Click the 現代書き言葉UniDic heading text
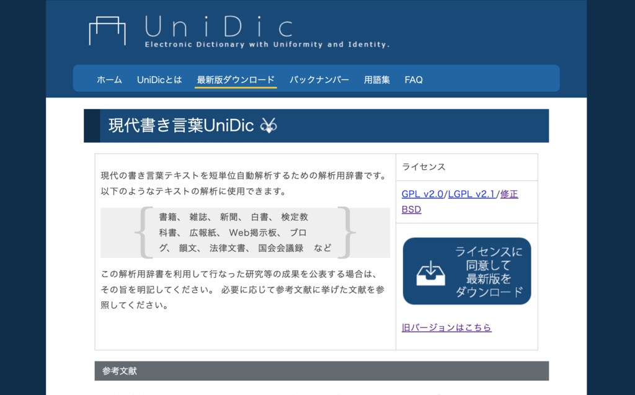The width and height of the screenshot is (635, 395). 181,126
